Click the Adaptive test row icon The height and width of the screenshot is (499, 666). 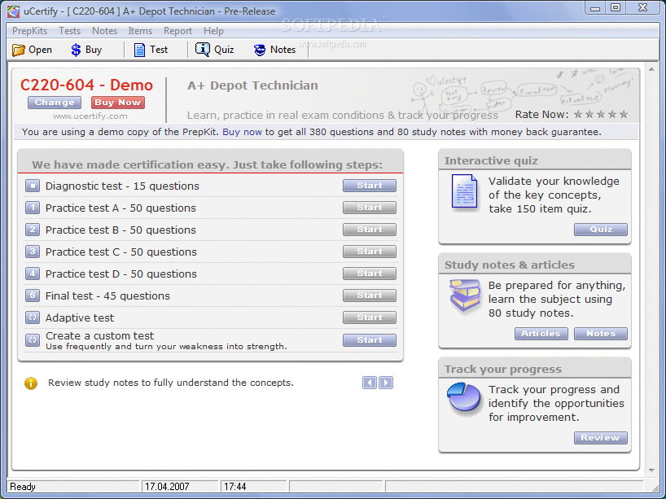(33, 317)
